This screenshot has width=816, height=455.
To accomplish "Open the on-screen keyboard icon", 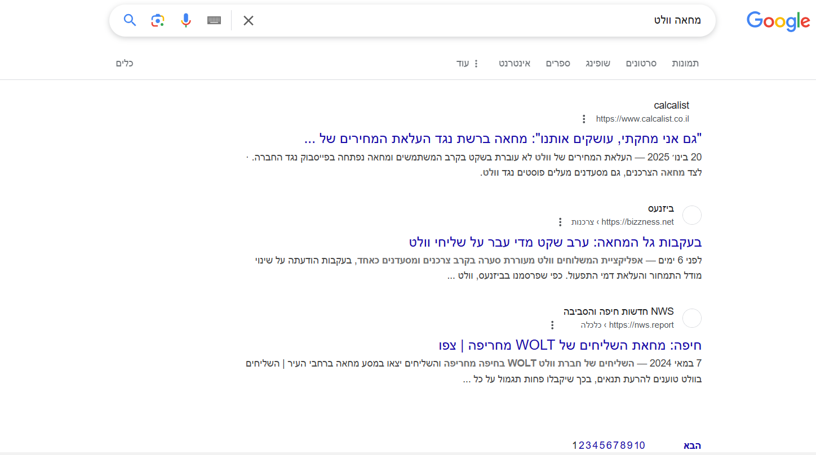I will pos(214,20).
